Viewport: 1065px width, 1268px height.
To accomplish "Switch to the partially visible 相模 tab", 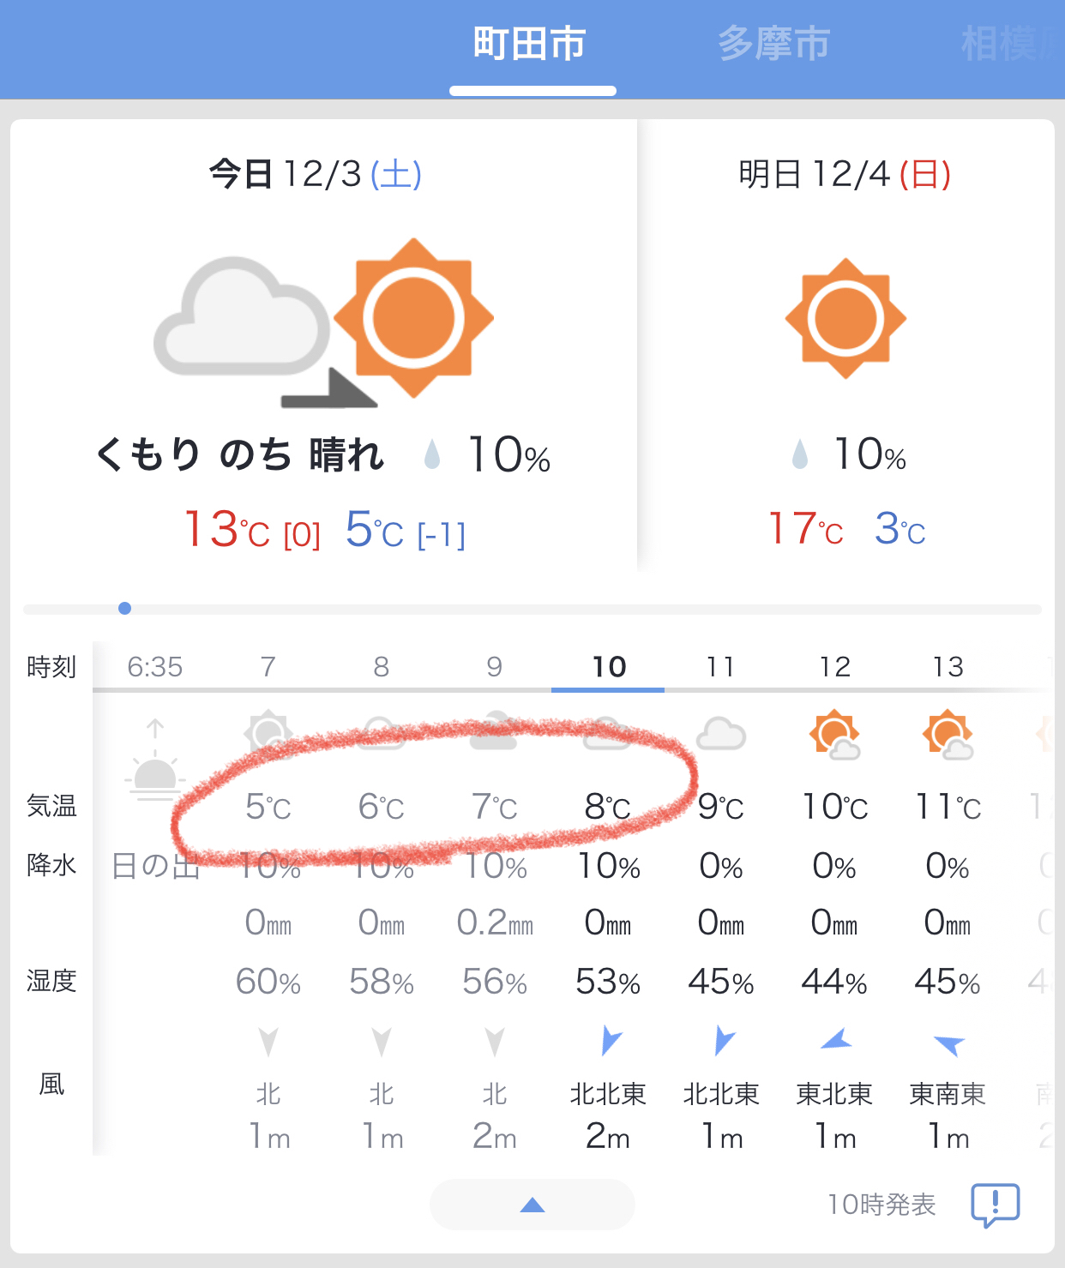I will coord(1012,44).
